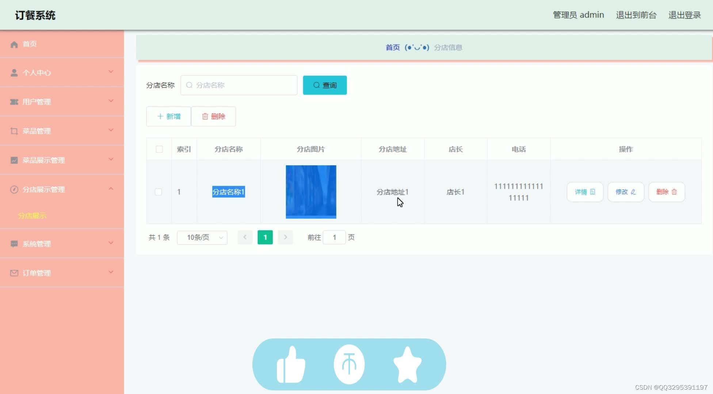The image size is (713, 394).
Task: Click the home icon beside 首页
Action: tap(14, 44)
